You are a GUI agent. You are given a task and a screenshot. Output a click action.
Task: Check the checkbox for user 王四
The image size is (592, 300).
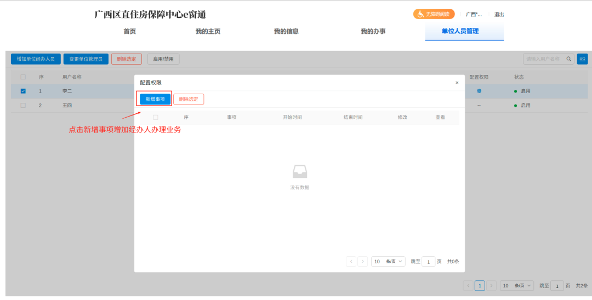coord(23,105)
